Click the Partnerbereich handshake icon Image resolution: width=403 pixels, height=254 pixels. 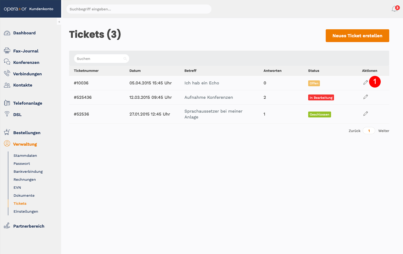7,226
